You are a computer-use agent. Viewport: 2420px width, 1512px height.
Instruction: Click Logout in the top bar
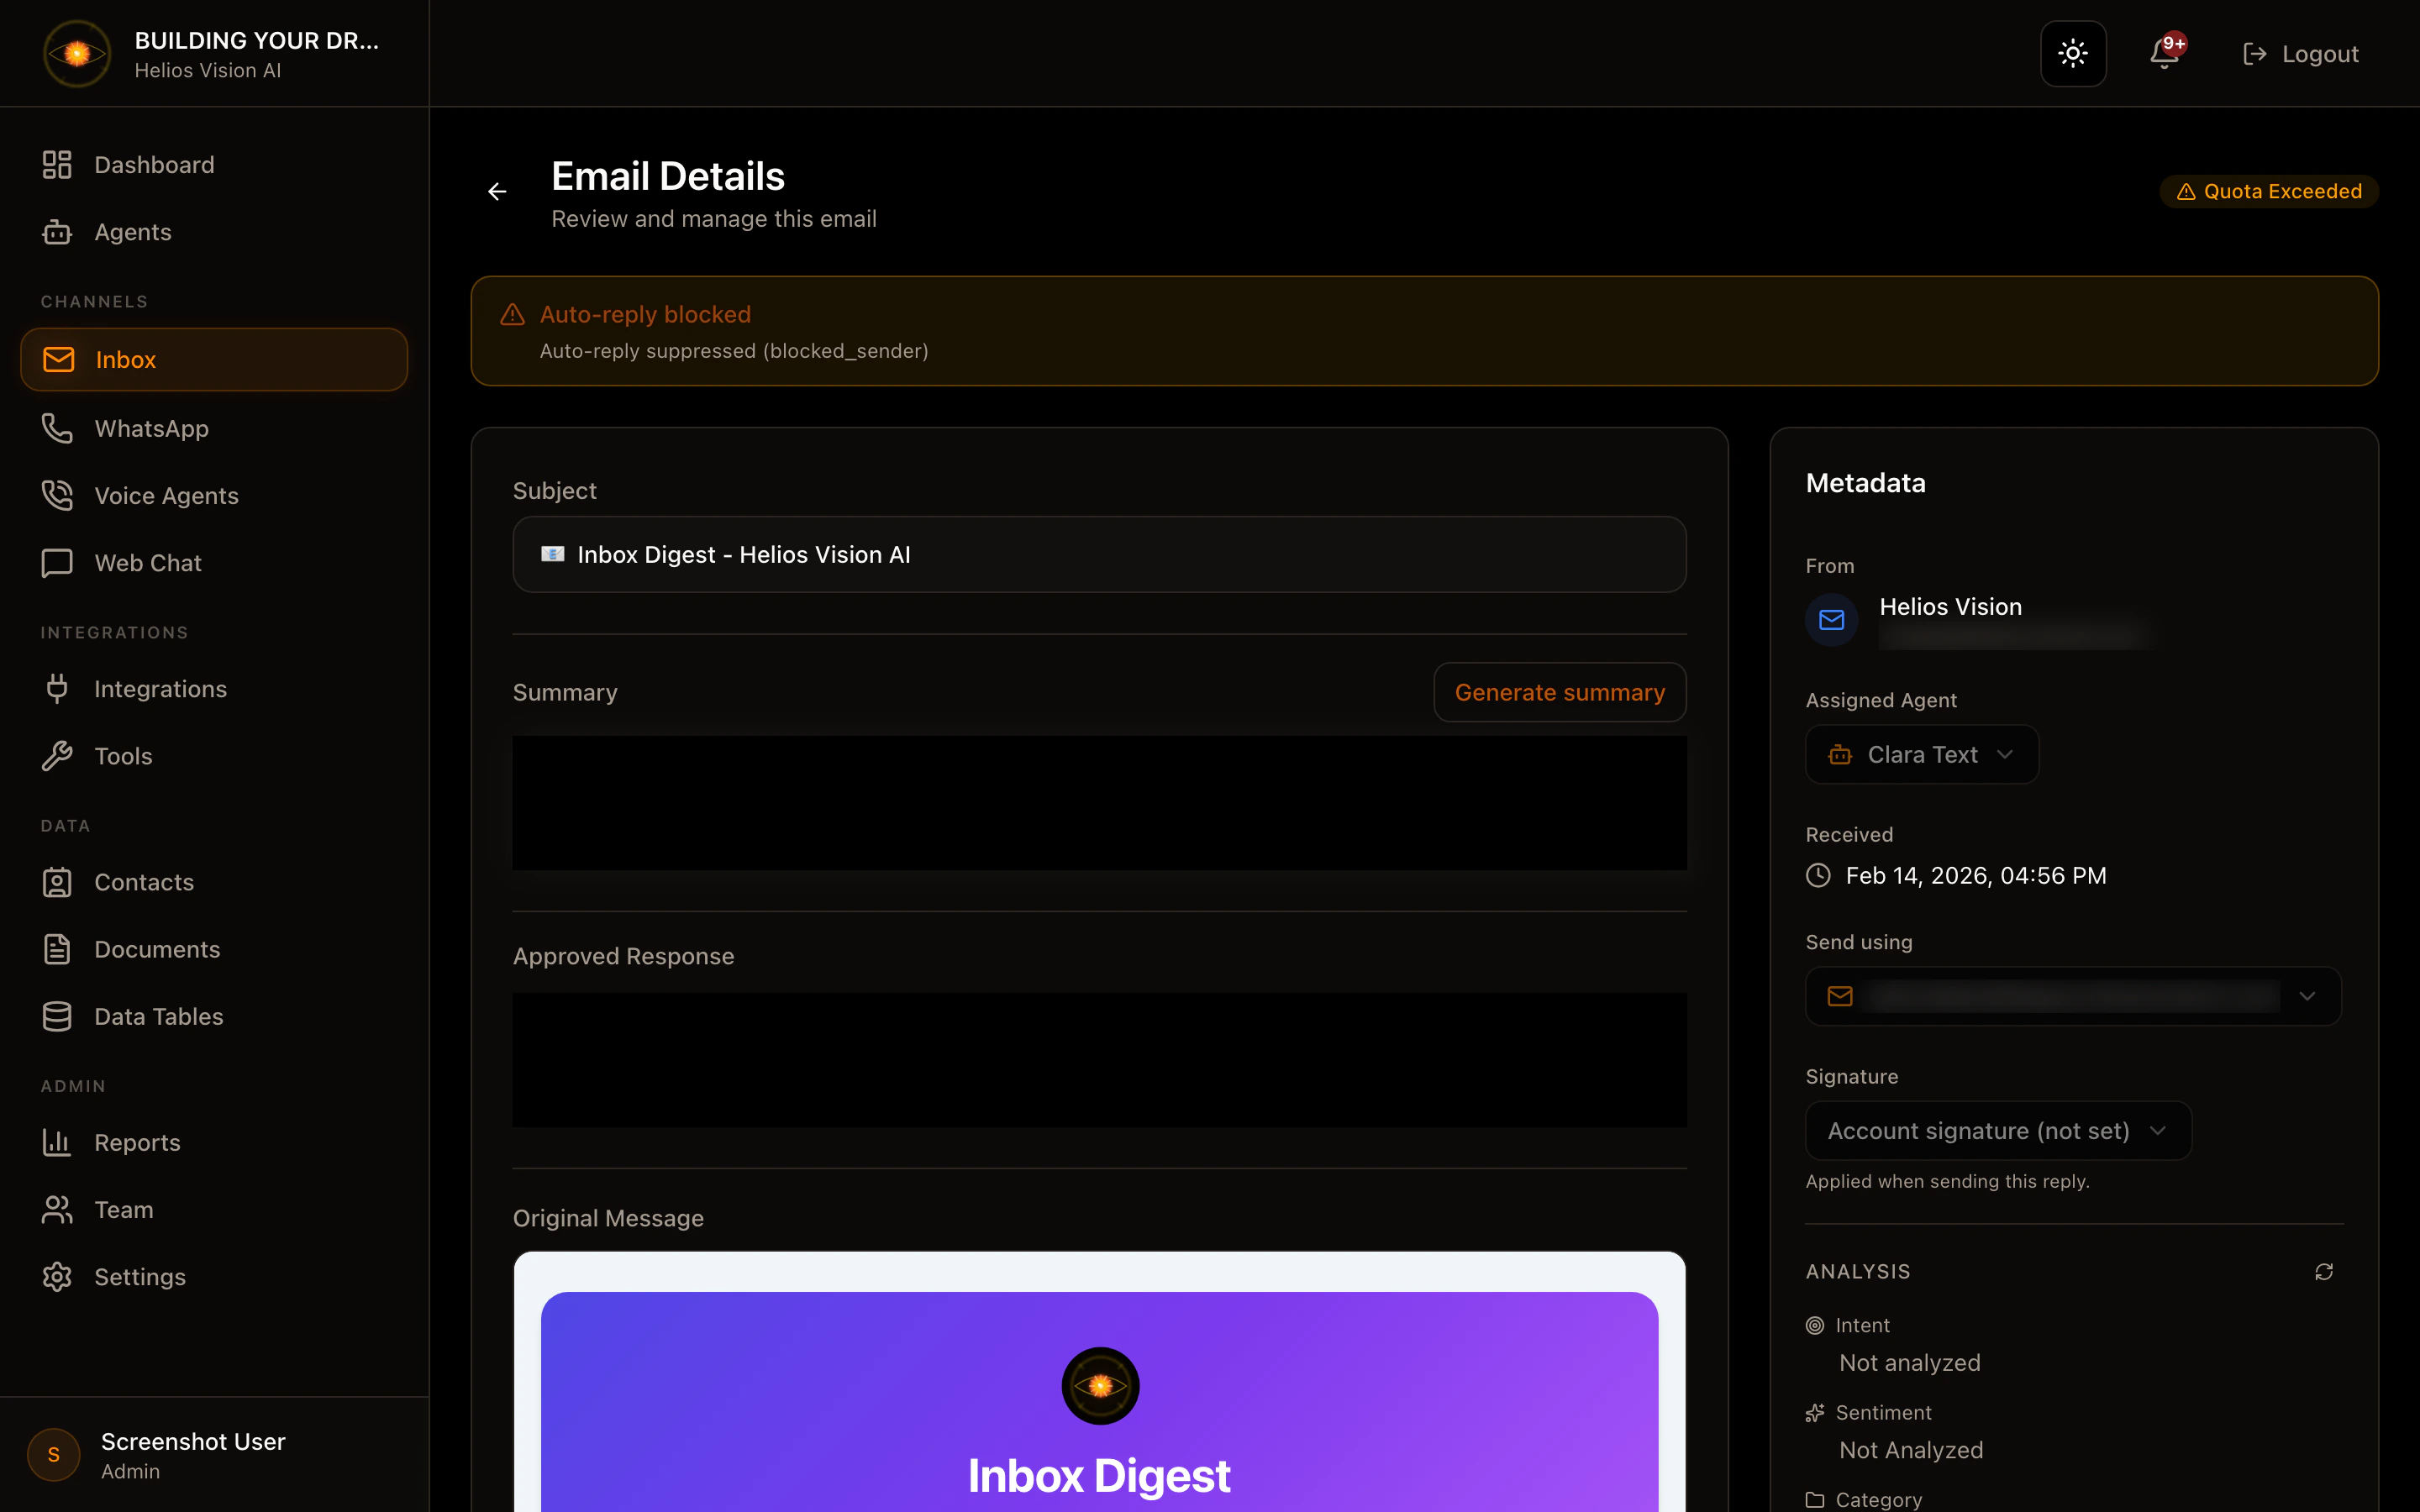point(2300,53)
